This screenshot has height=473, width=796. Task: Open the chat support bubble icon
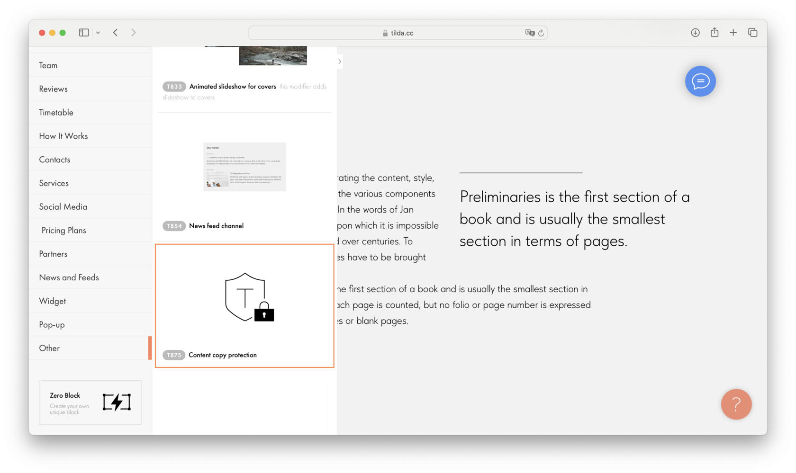(700, 81)
